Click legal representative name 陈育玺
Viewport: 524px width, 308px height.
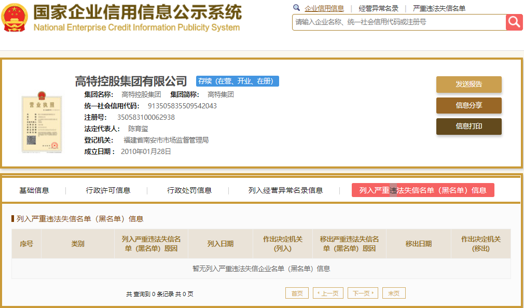click(138, 129)
